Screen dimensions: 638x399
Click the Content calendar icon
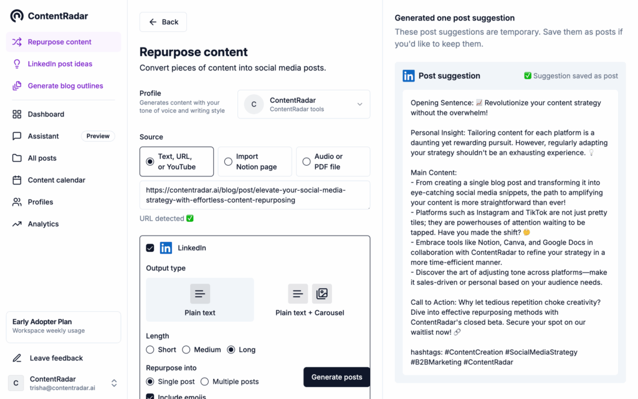(x=17, y=180)
